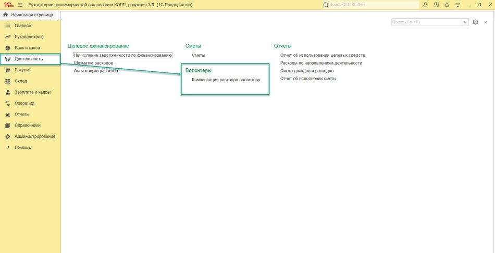Click the settings gear icon
495x253 pixels.
pyautogui.click(x=475, y=22)
